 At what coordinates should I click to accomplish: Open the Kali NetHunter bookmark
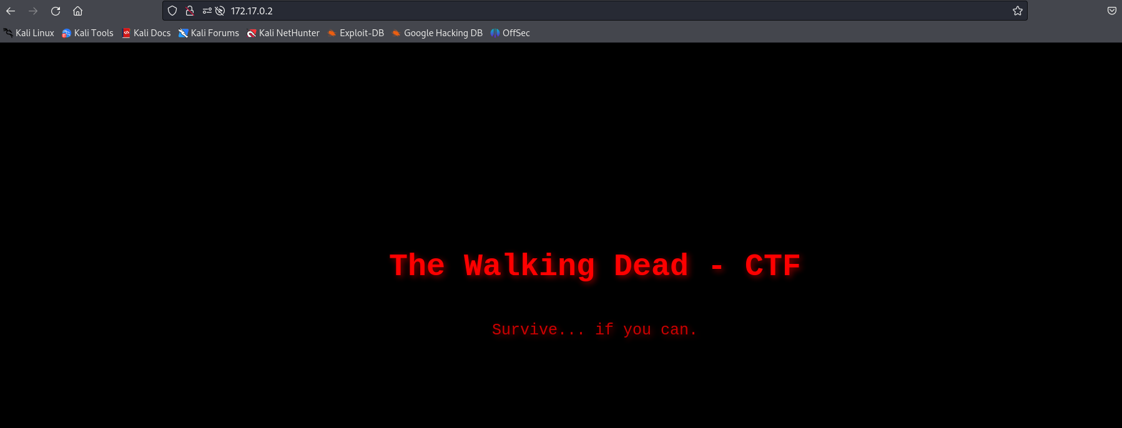pyautogui.click(x=283, y=33)
